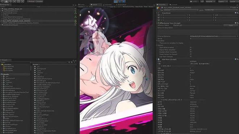This screenshot has height=134, width=239.
Task: Toggle Mute Audio in the Game view
Action: pyautogui.click(x=139, y=7)
